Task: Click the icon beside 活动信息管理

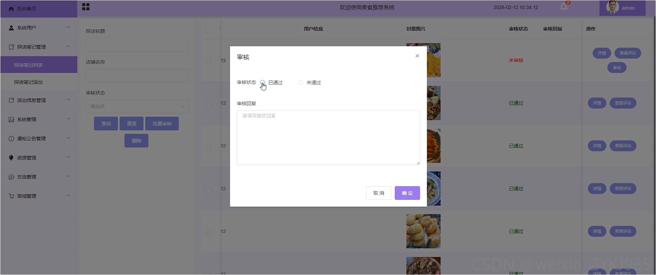Action: [x=11, y=100]
